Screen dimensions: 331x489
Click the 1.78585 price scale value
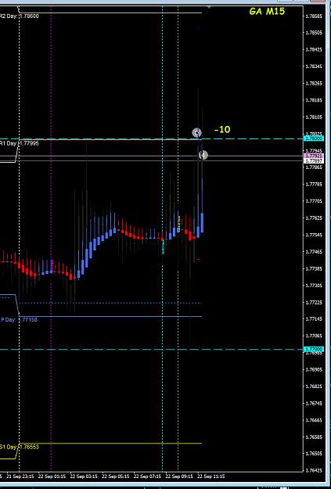[x=314, y=16]
